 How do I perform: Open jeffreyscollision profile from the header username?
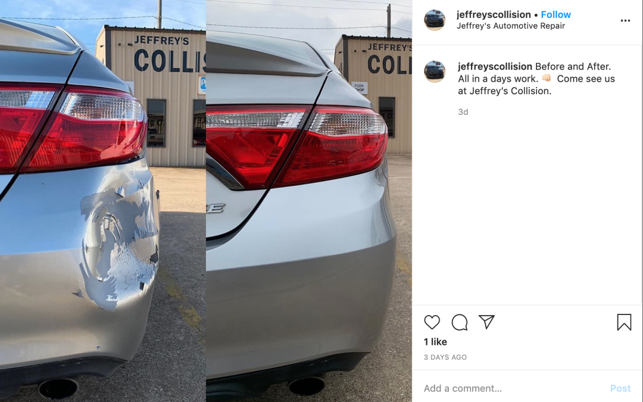pos(494,14)
